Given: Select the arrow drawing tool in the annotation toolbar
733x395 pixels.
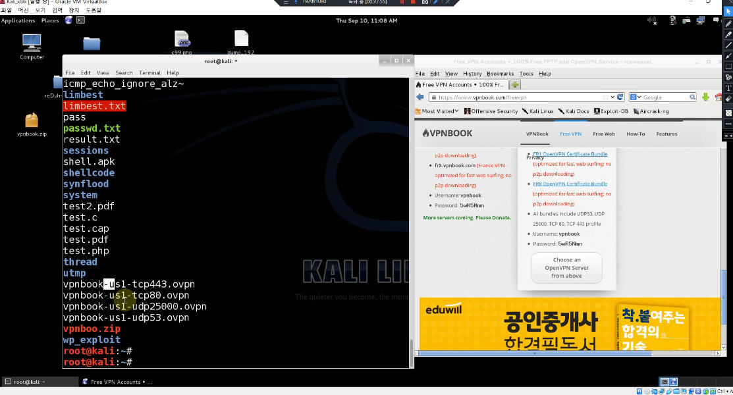Looking at the screenshot, I should pyautogui.click(x=728, y=55).
